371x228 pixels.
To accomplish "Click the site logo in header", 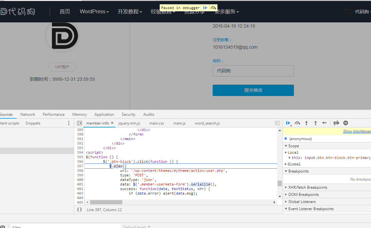I will click(18, 12).
